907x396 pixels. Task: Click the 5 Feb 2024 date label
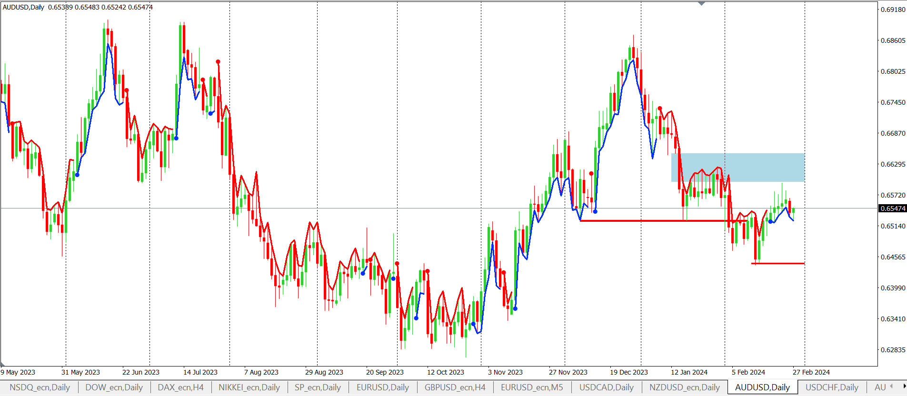(748, 372)
